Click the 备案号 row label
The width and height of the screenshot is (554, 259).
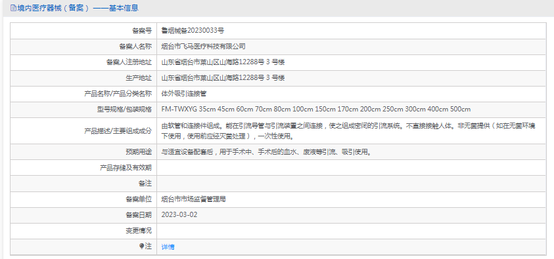click(x=142, y=31)
